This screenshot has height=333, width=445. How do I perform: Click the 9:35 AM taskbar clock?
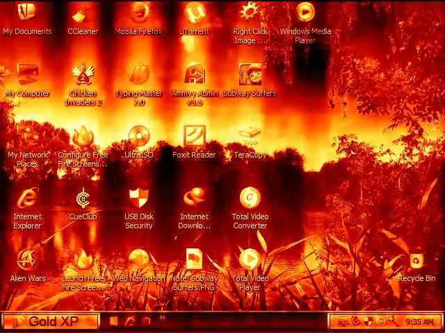pos(419,322)
